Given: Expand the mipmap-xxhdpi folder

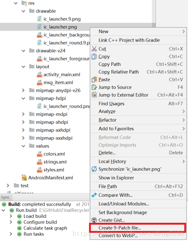Looking at the screenshot, I should 23,130.
